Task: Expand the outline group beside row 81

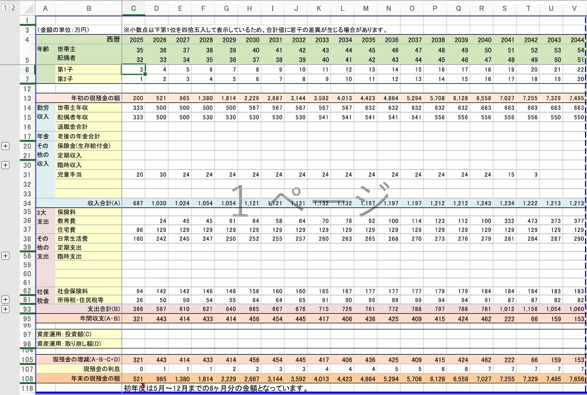Action: pos(6,300)
